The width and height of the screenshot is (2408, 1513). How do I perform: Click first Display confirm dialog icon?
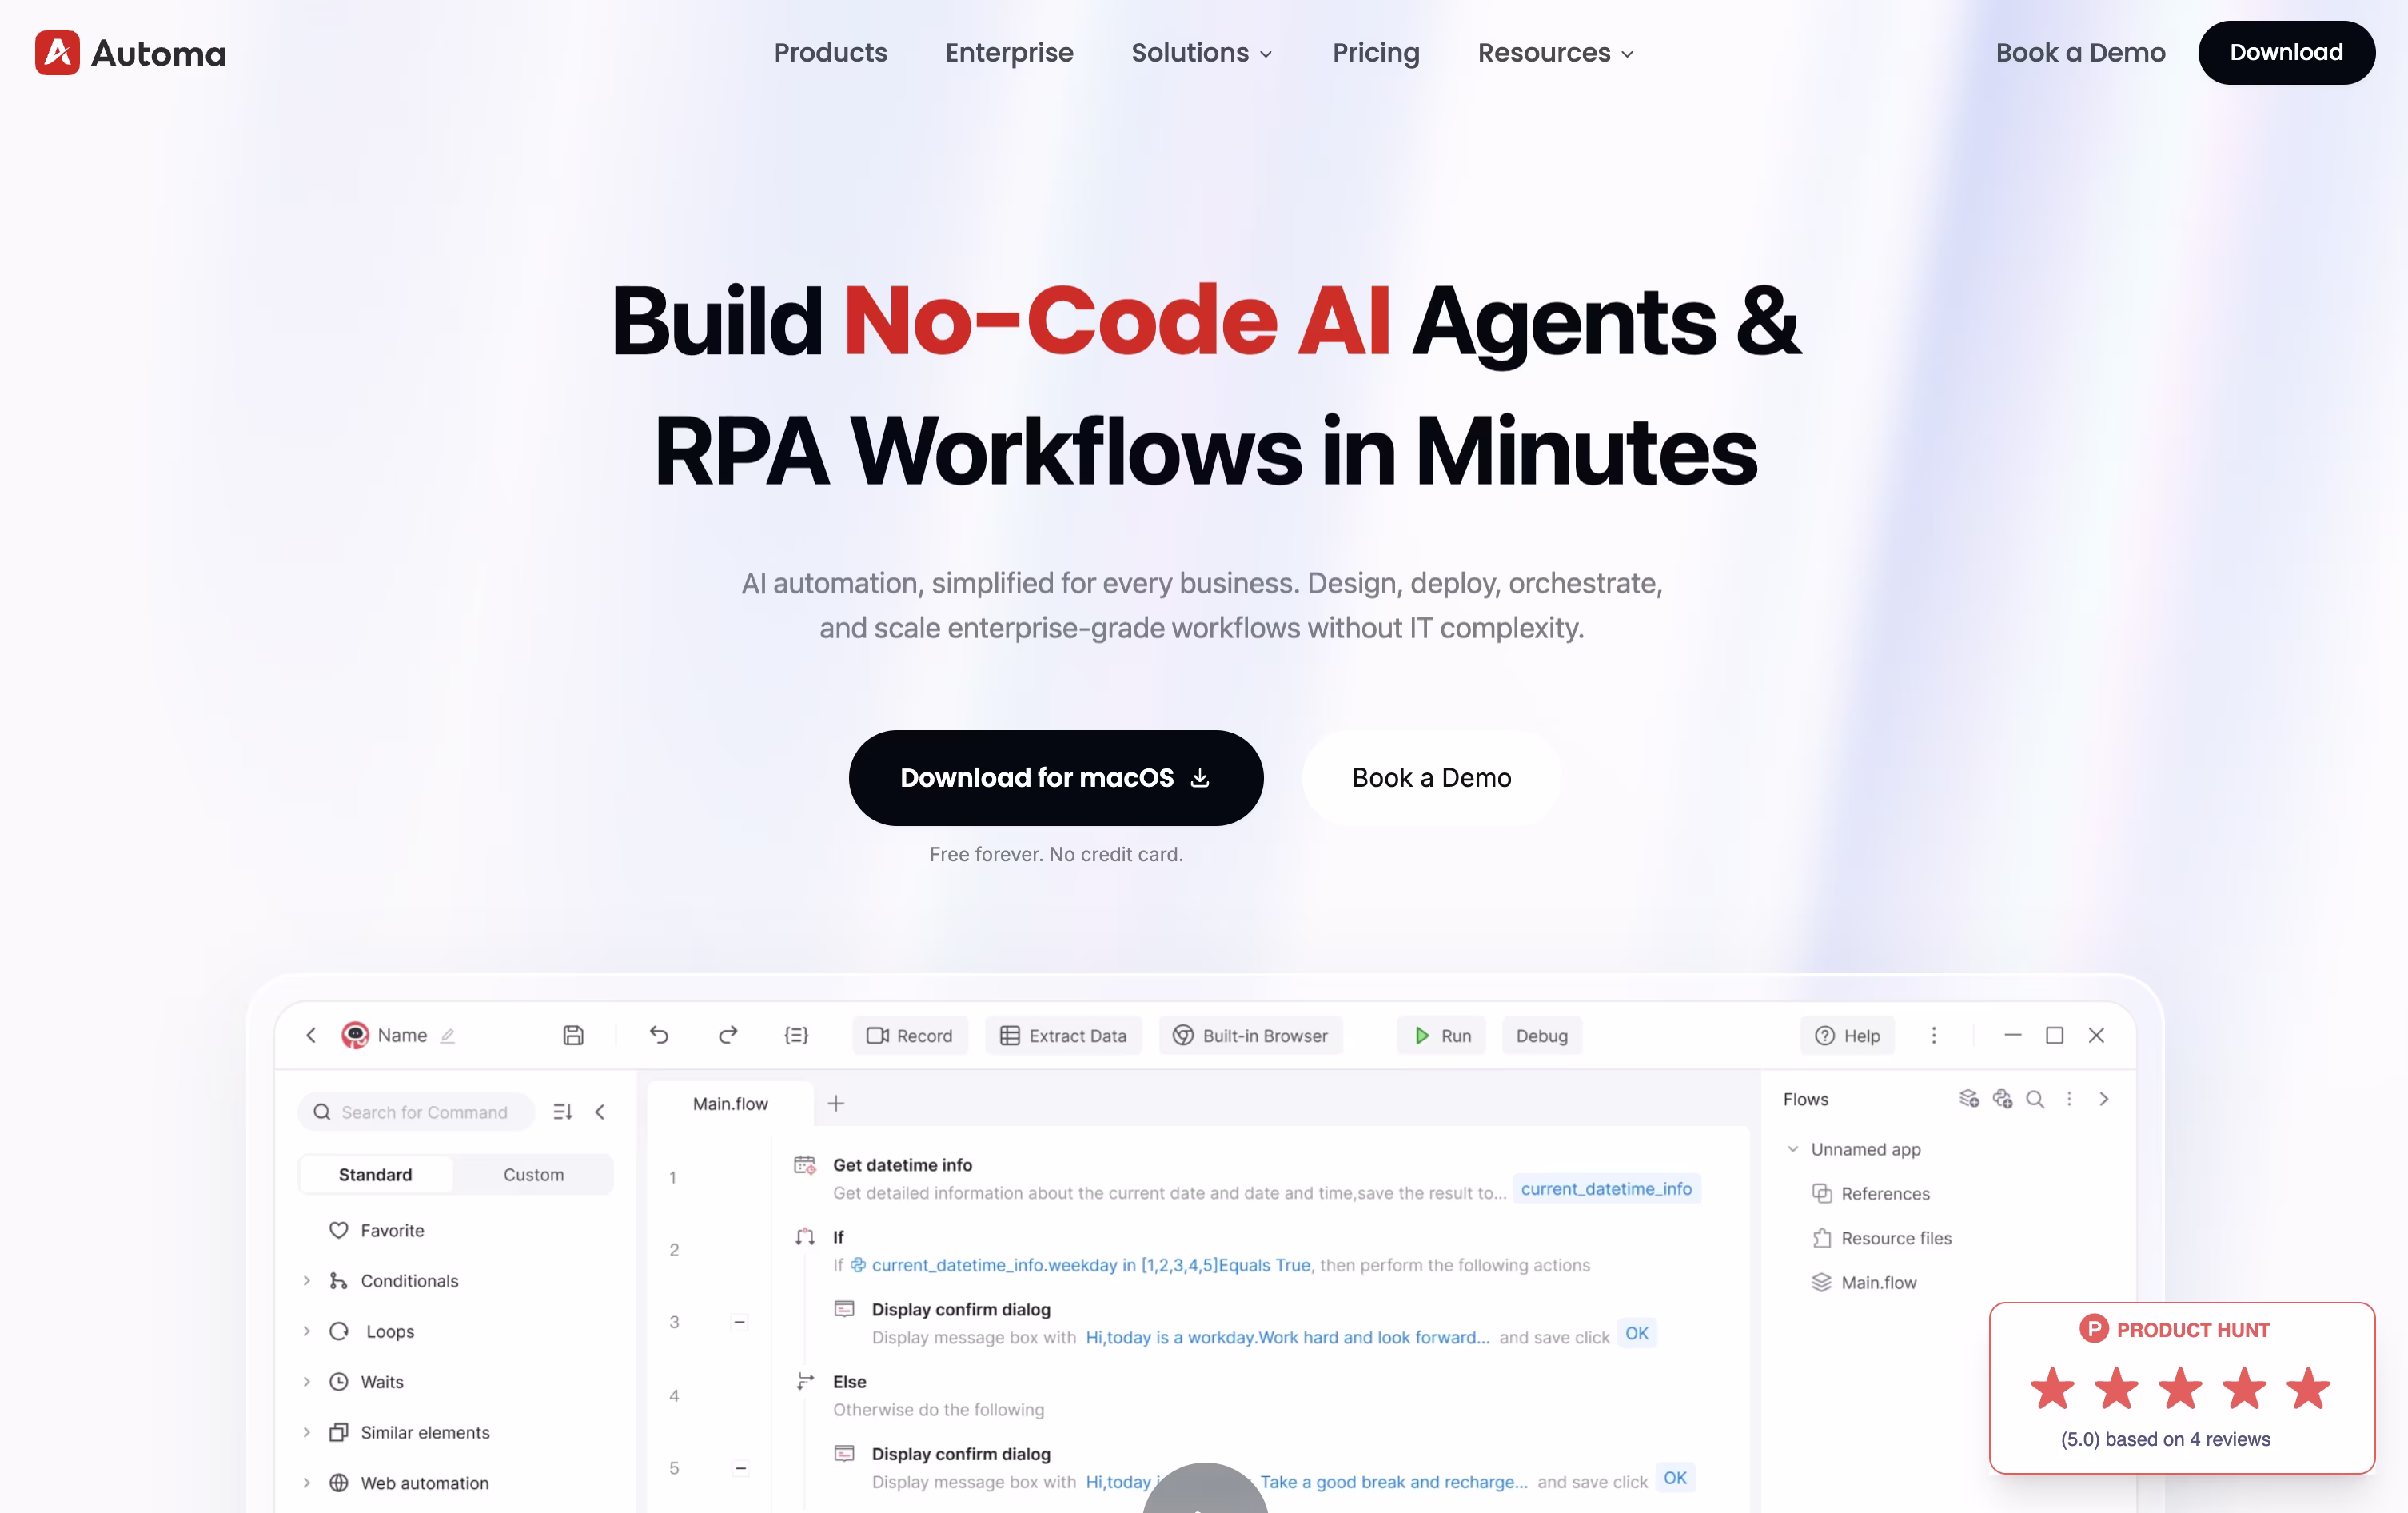pyautogui.click(x=844, y=1309)
